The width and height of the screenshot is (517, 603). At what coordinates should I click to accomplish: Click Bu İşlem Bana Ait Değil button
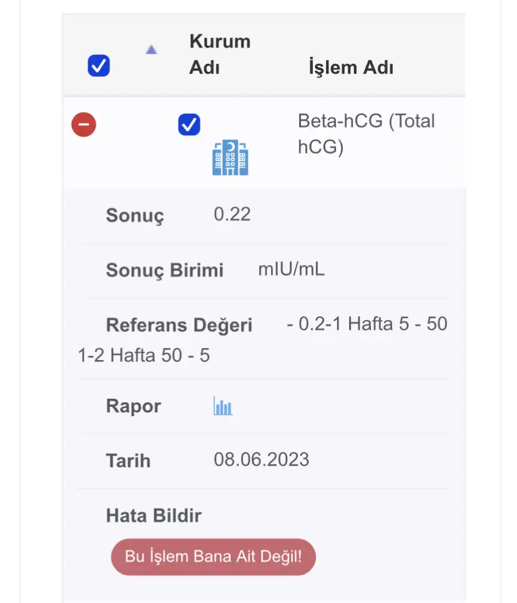tap(214, 557)
